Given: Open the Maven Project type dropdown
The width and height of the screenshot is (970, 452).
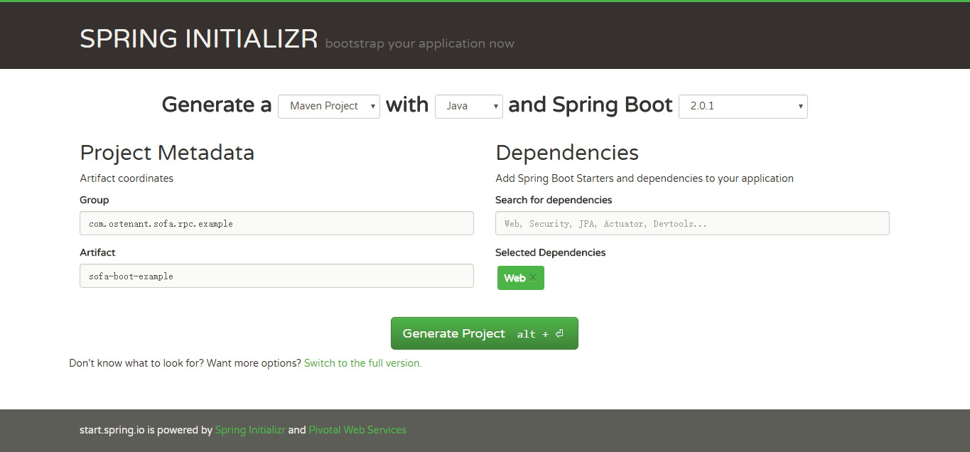Looking at the screenshot, I should pos(329,106).
